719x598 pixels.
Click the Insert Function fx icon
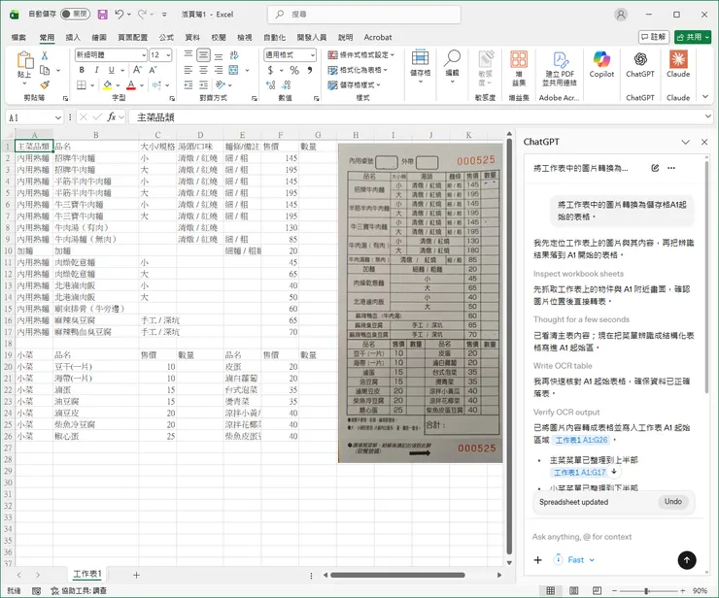click(x=111, y=117)
